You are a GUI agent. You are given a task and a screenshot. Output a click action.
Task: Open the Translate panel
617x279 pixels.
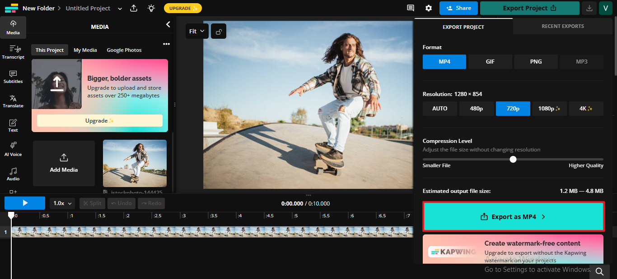pos(13,101)
